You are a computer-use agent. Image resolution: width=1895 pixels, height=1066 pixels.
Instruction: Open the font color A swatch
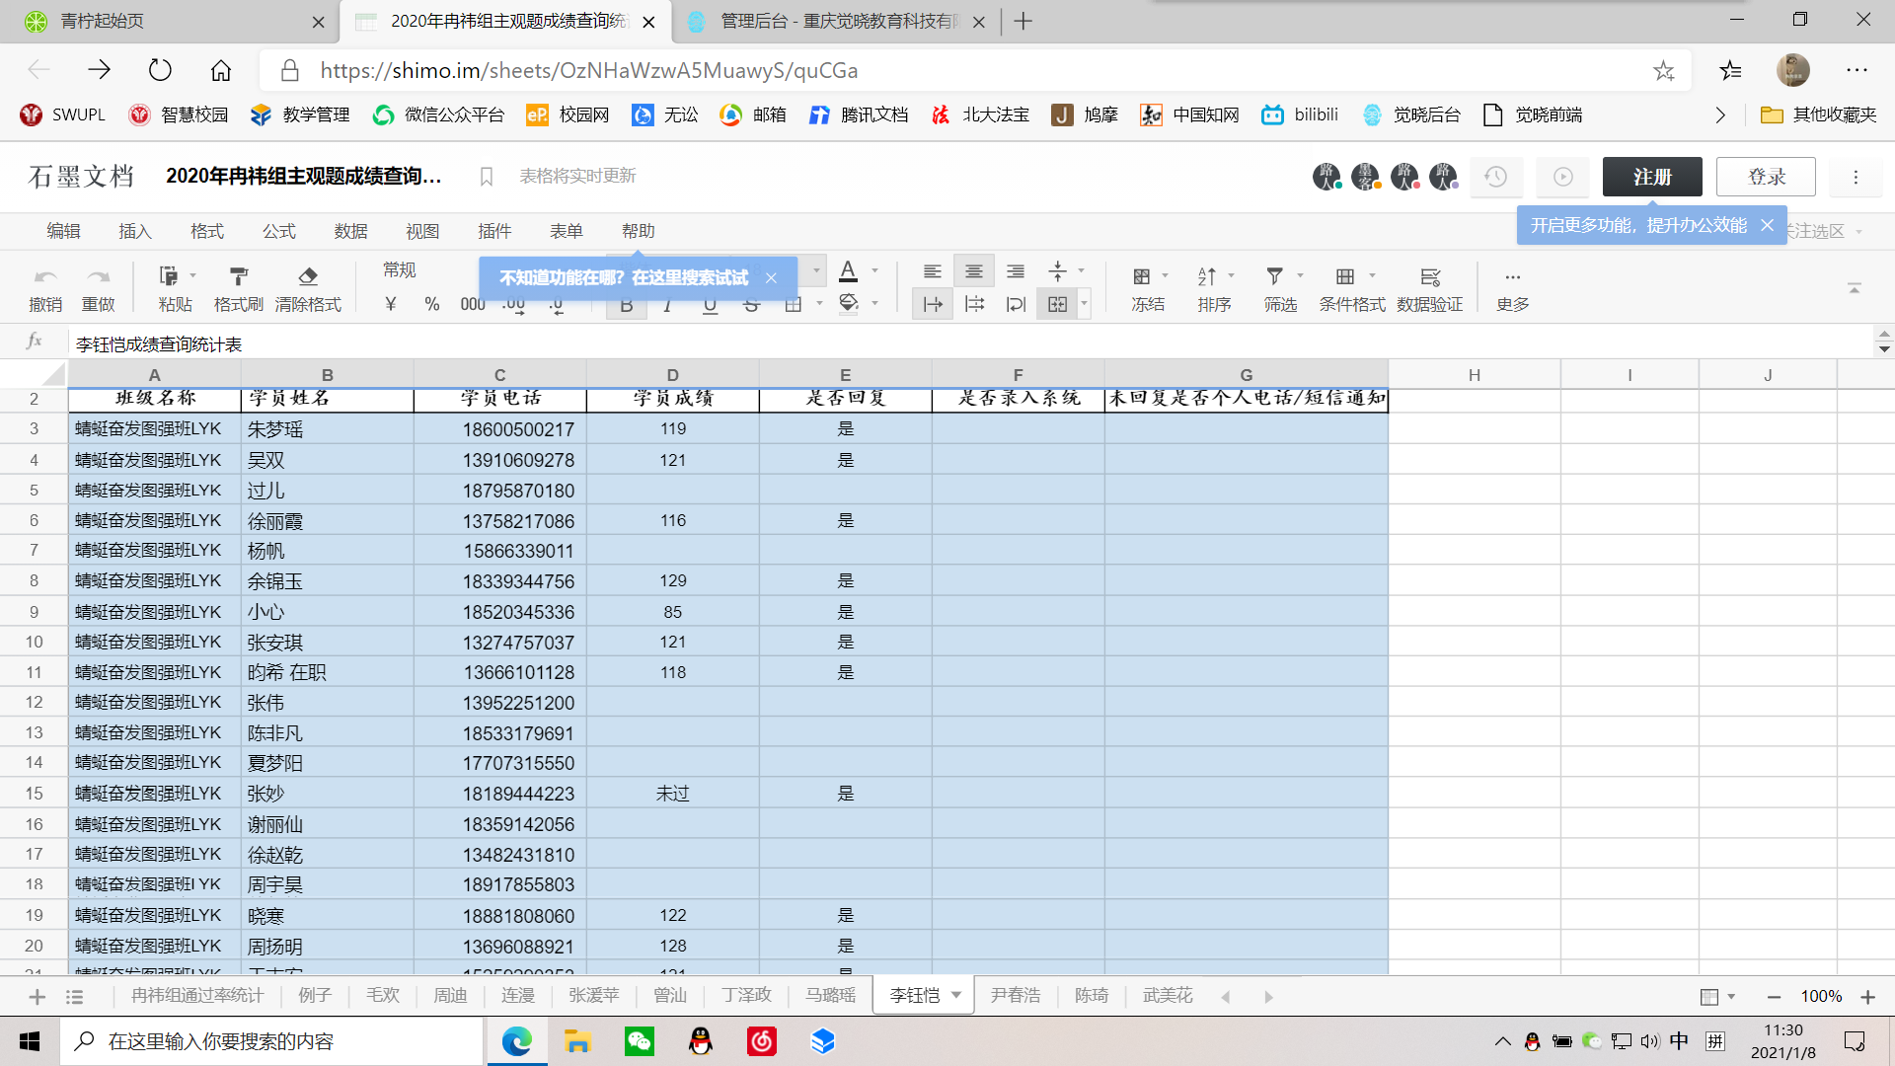click(x=848, y=271)
